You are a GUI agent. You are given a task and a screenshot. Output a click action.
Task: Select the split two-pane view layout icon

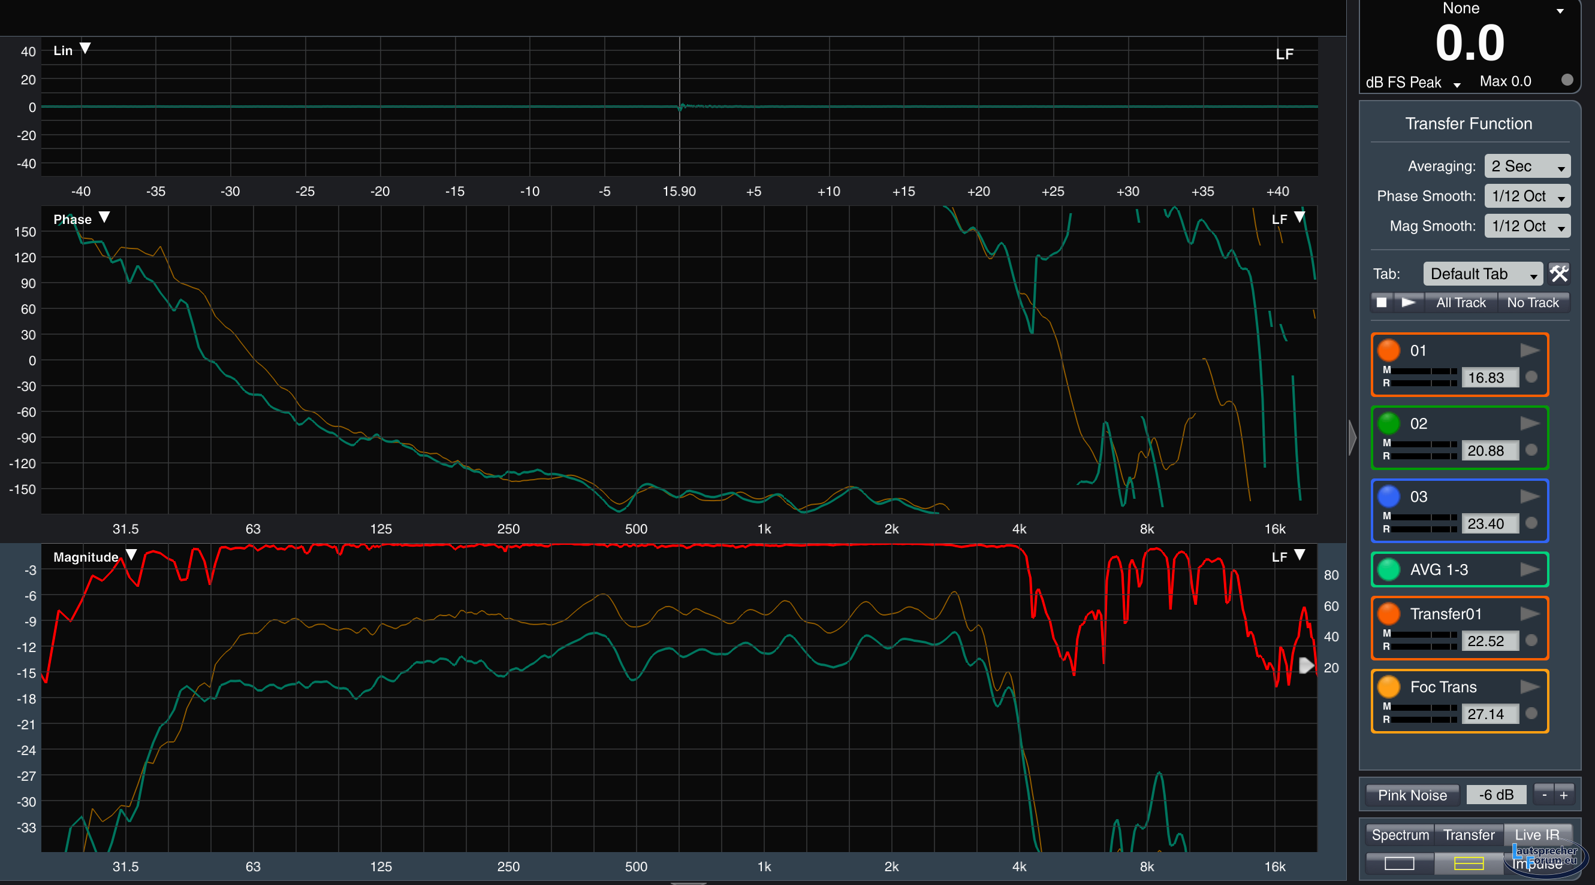pos(1468,863)
